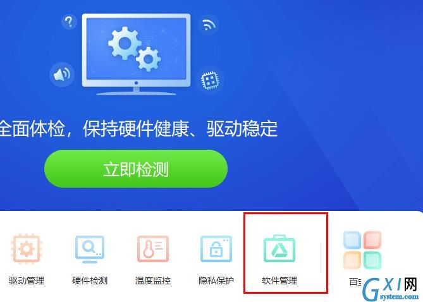Screen dimensions: 423x302
Task: Open 隐私保护 via its padlock window icon
Action: coord(216,249)
